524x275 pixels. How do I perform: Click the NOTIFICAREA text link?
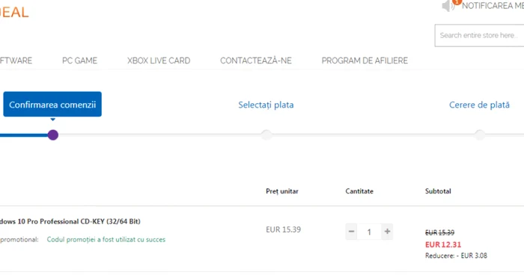click(493, 5)
